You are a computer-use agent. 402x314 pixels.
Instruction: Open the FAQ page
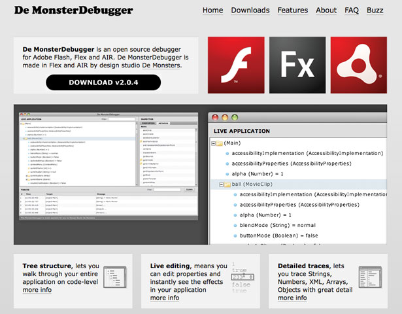pyautogui.click(x=352, y=10)
